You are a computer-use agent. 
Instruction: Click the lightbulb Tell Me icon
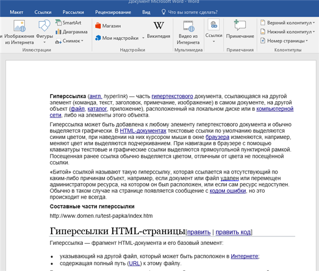pos(163,12)
